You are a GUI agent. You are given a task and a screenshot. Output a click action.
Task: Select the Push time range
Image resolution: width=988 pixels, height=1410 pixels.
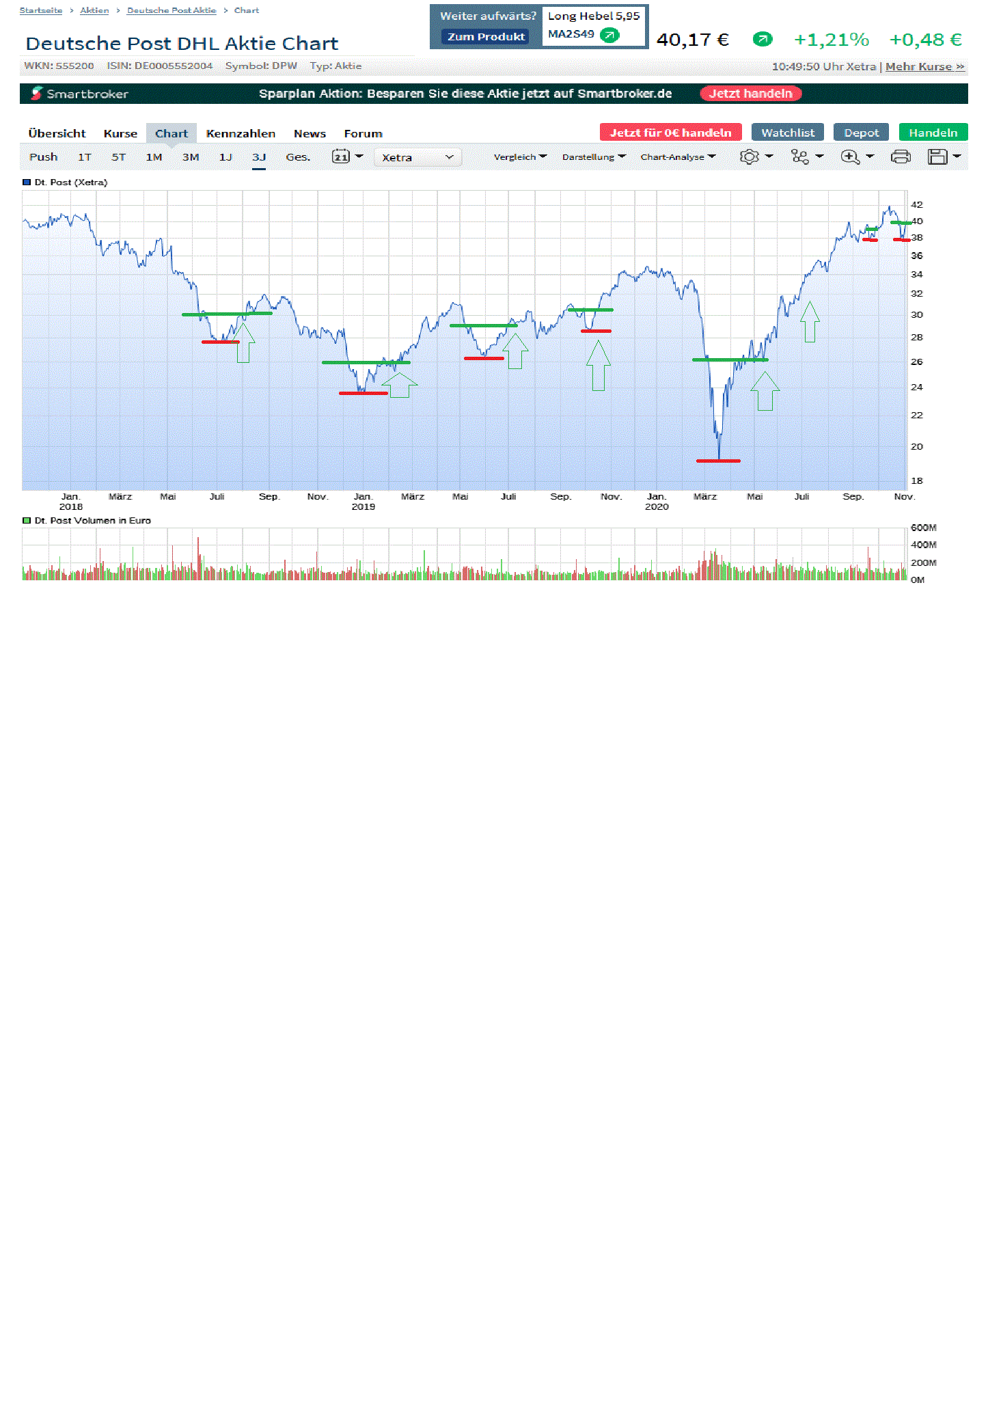pos(43,157)
